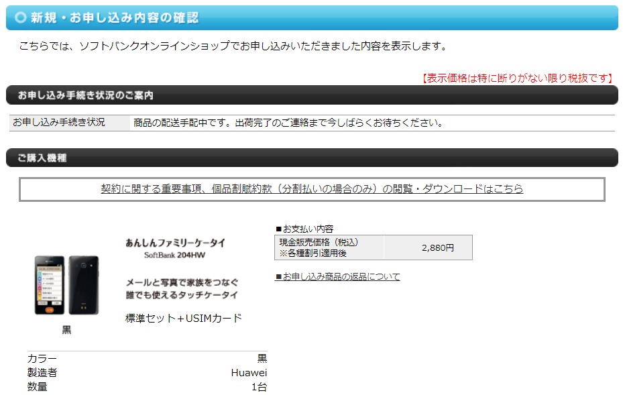Click the お申し込み手続き状況のご案内 section bar
The width and height of the screenshot is (623, 395).
(x=312, y=95)
